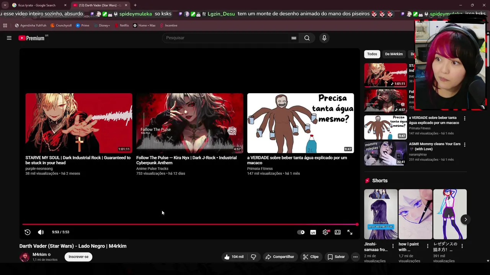This screenshot has width=490, height=275.
Task: Open options menu for how I paint short
Action: coord(428,246)
